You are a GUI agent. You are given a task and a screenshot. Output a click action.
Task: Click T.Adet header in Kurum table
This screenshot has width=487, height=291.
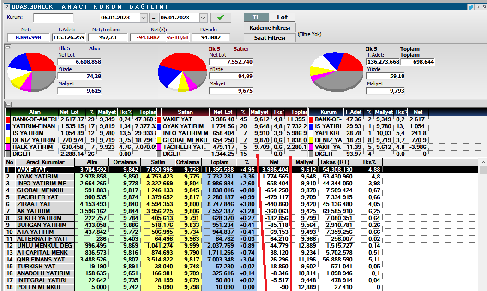coord(353,112)
